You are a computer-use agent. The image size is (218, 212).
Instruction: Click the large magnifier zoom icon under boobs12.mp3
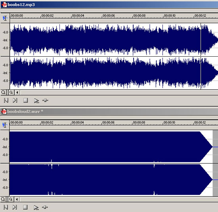(x=4, y=92)
